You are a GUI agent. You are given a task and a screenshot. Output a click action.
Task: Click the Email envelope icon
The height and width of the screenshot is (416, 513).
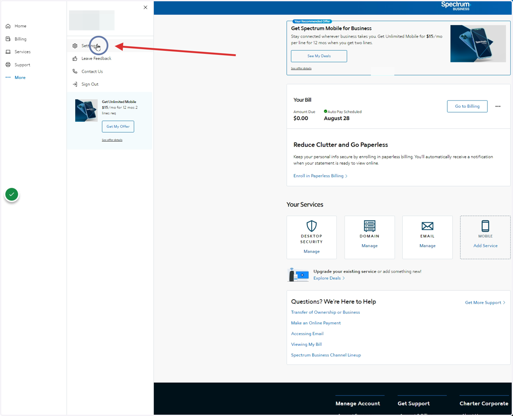(x=427, y=226)
